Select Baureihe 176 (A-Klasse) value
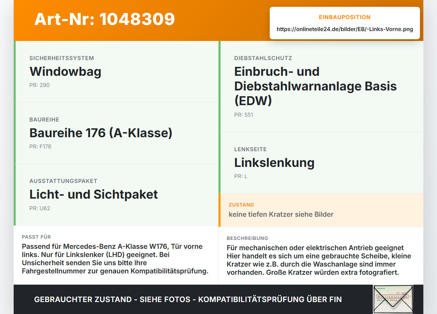Viewport: 437px width, 314px height. click(x=101, y=133)
